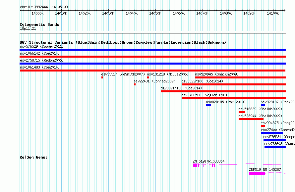Click the 14010k ruler tick label

point(61,13)
